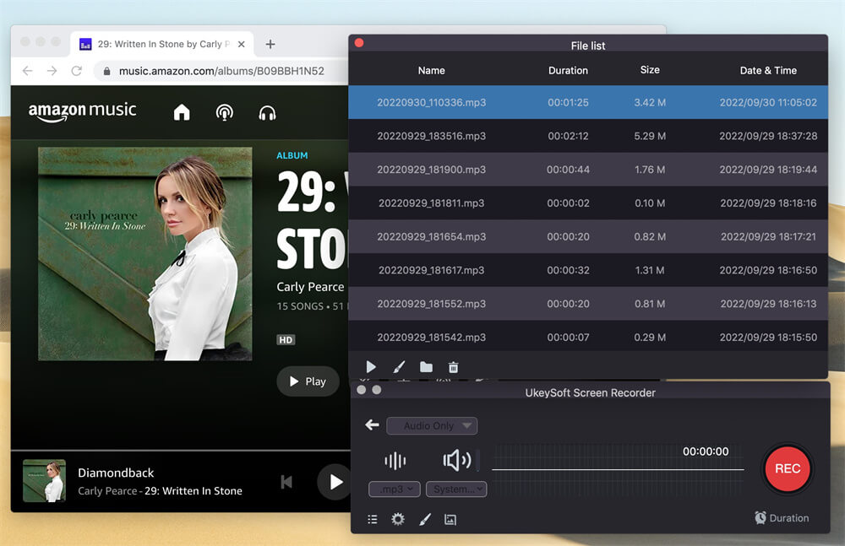
Task: Open the System audio source dropdown
Action: click(456, 489)
